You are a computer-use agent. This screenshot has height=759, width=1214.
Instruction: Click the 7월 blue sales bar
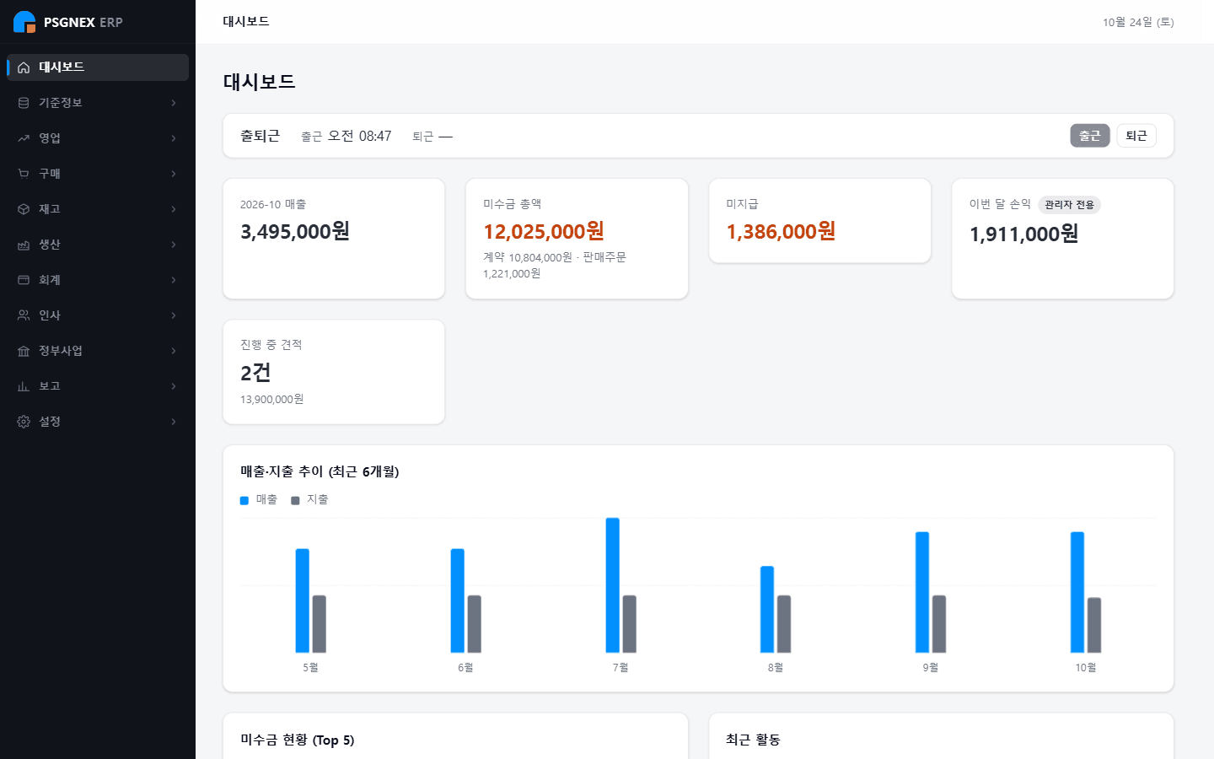613,585
